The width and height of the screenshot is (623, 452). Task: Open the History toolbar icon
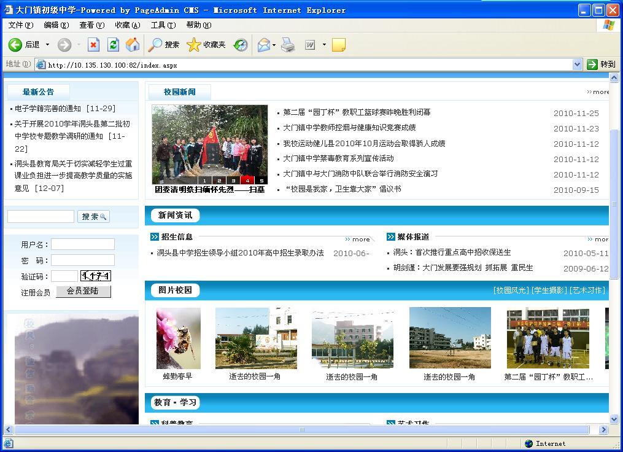[x=241, y=45]
